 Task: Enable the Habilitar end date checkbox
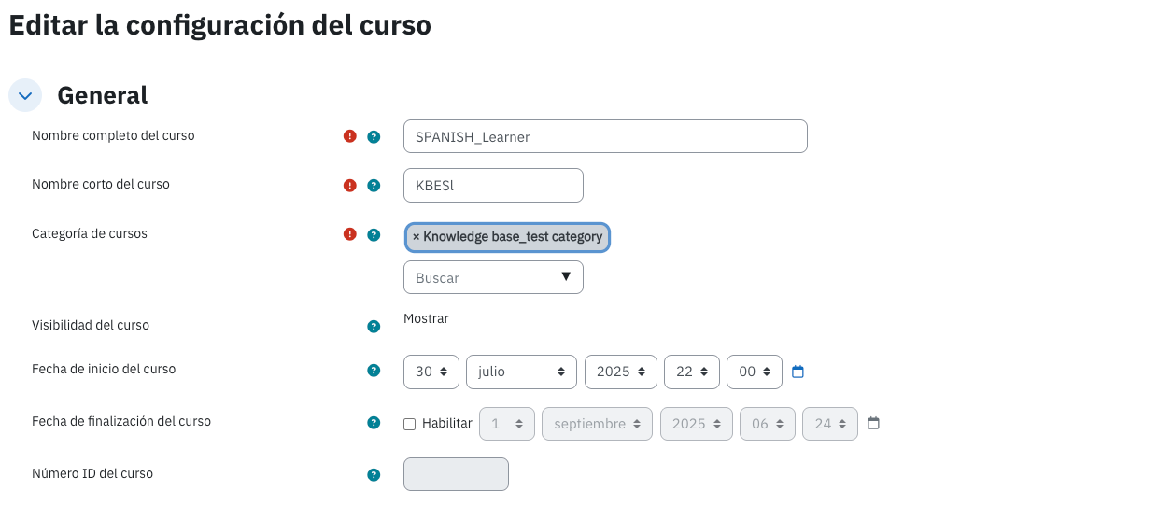click(x=409, y=424)
